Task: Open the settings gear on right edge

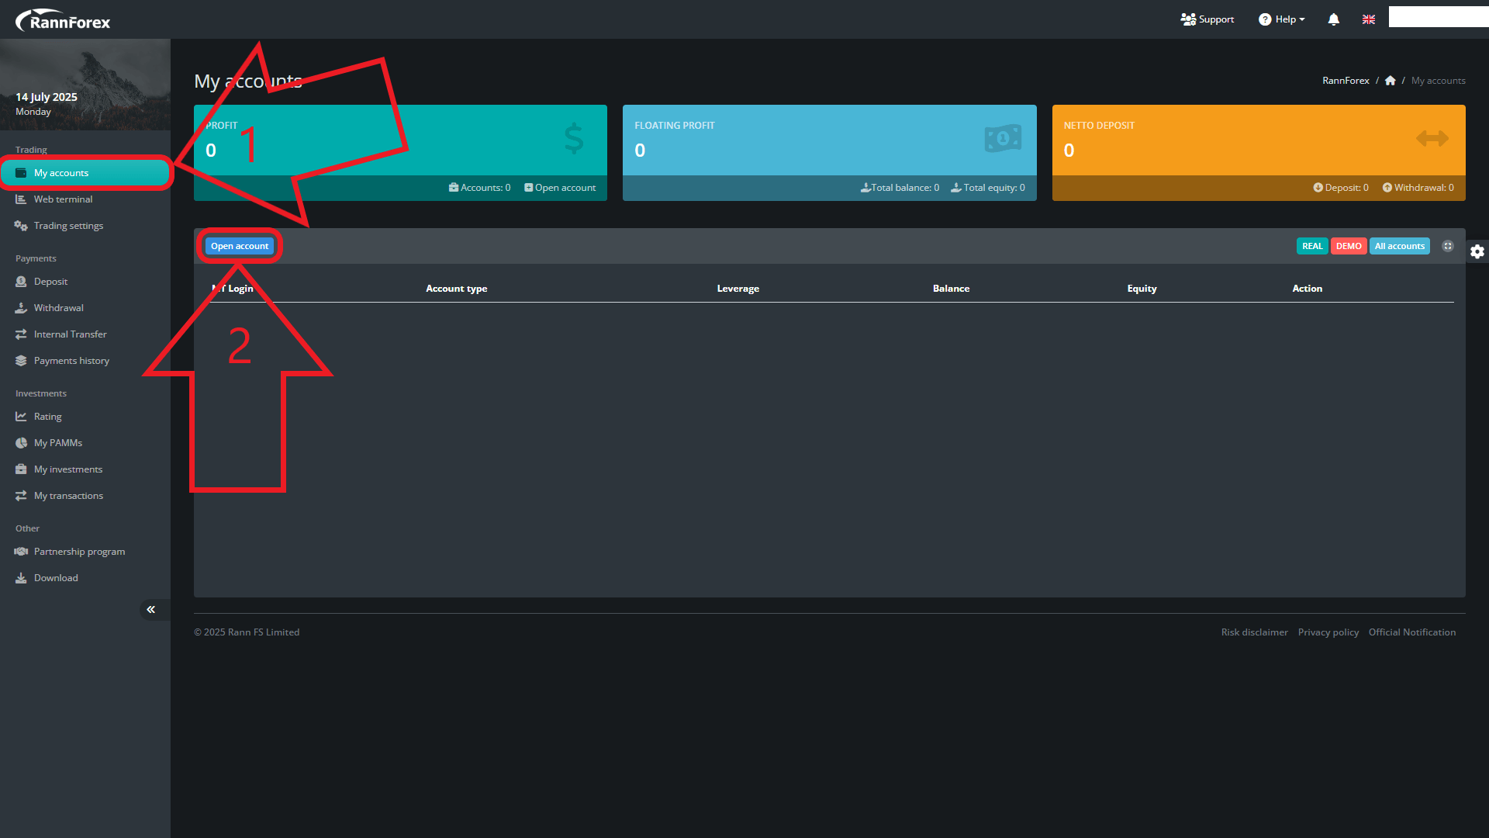Action: point(1477,251)
